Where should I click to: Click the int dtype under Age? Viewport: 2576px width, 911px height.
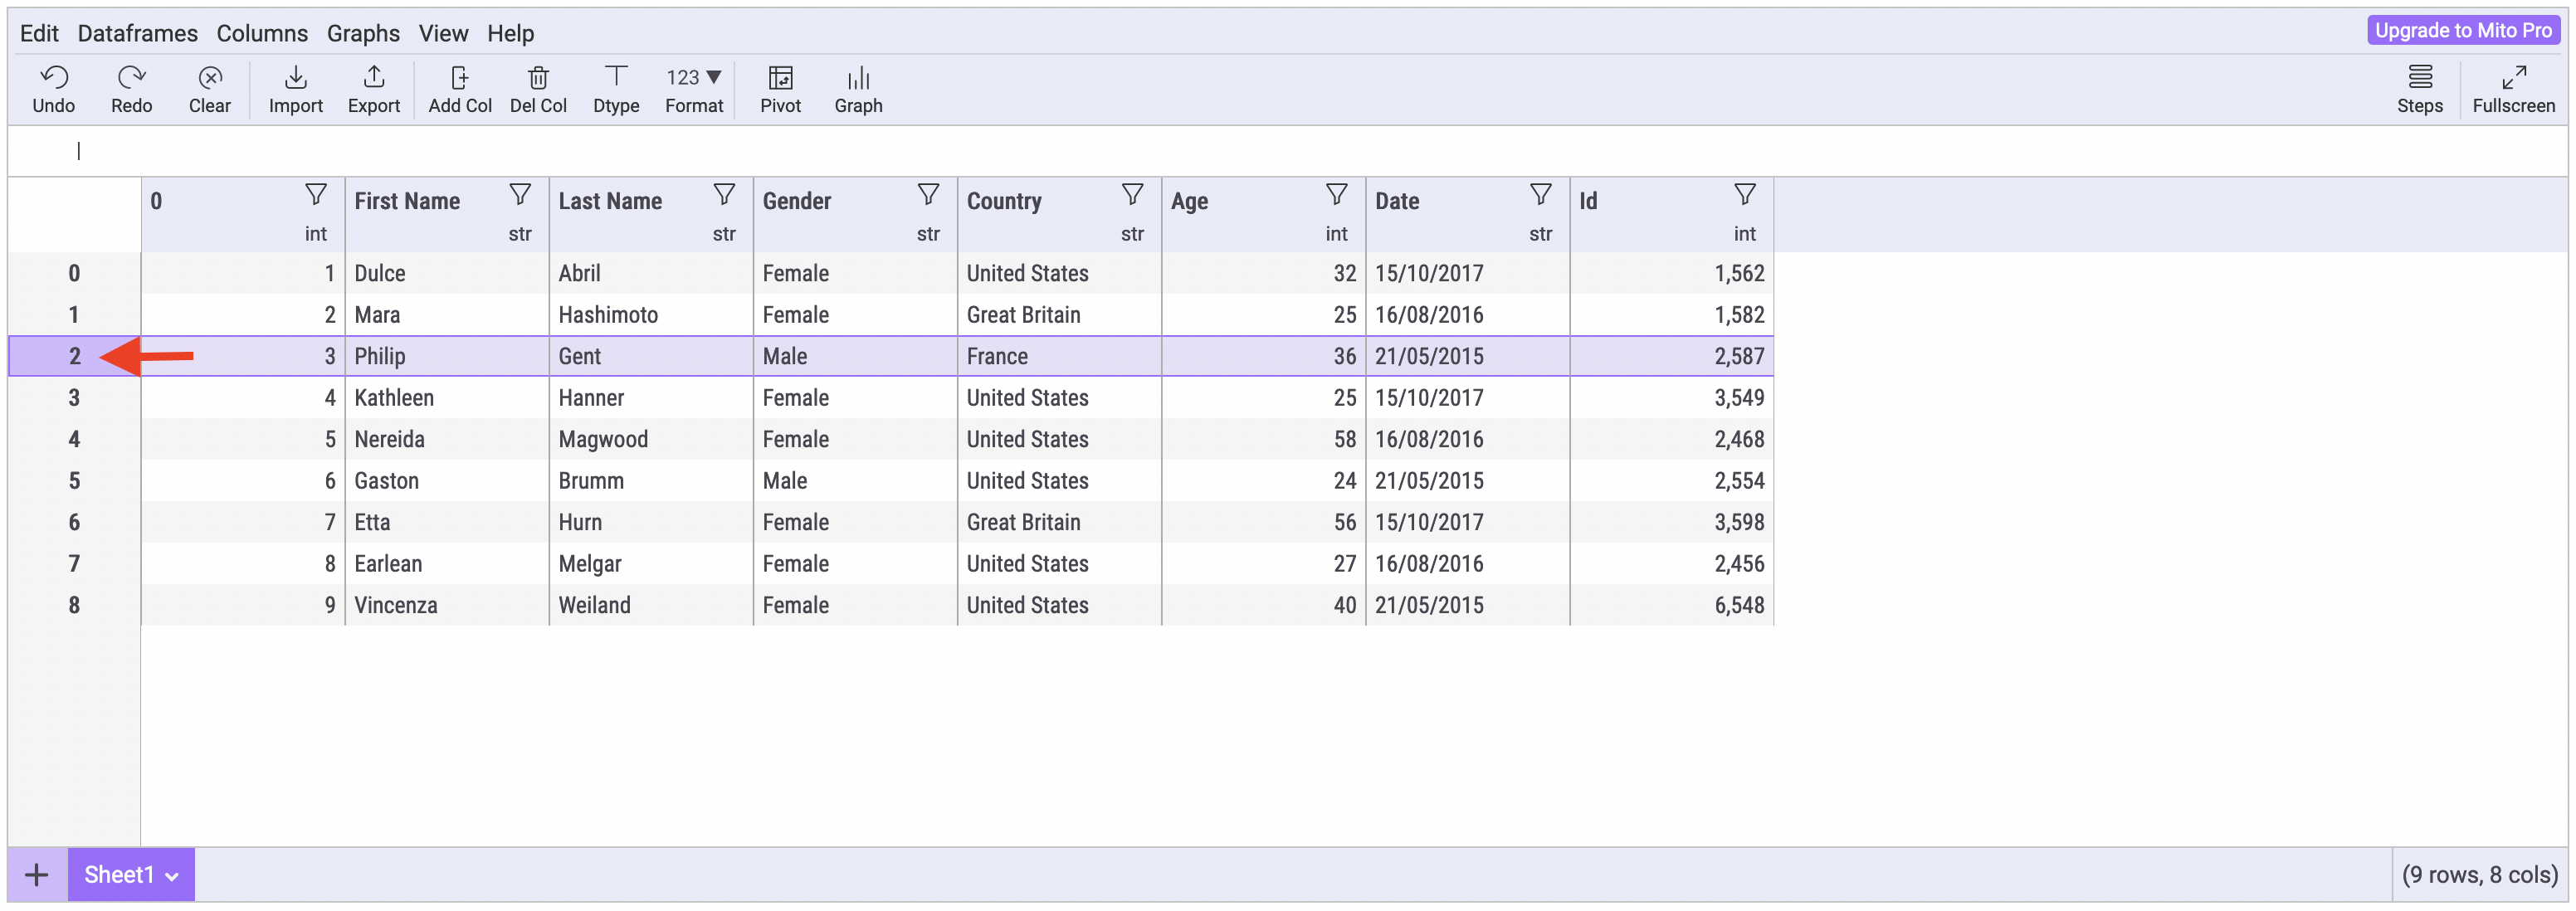[1336, 234]
